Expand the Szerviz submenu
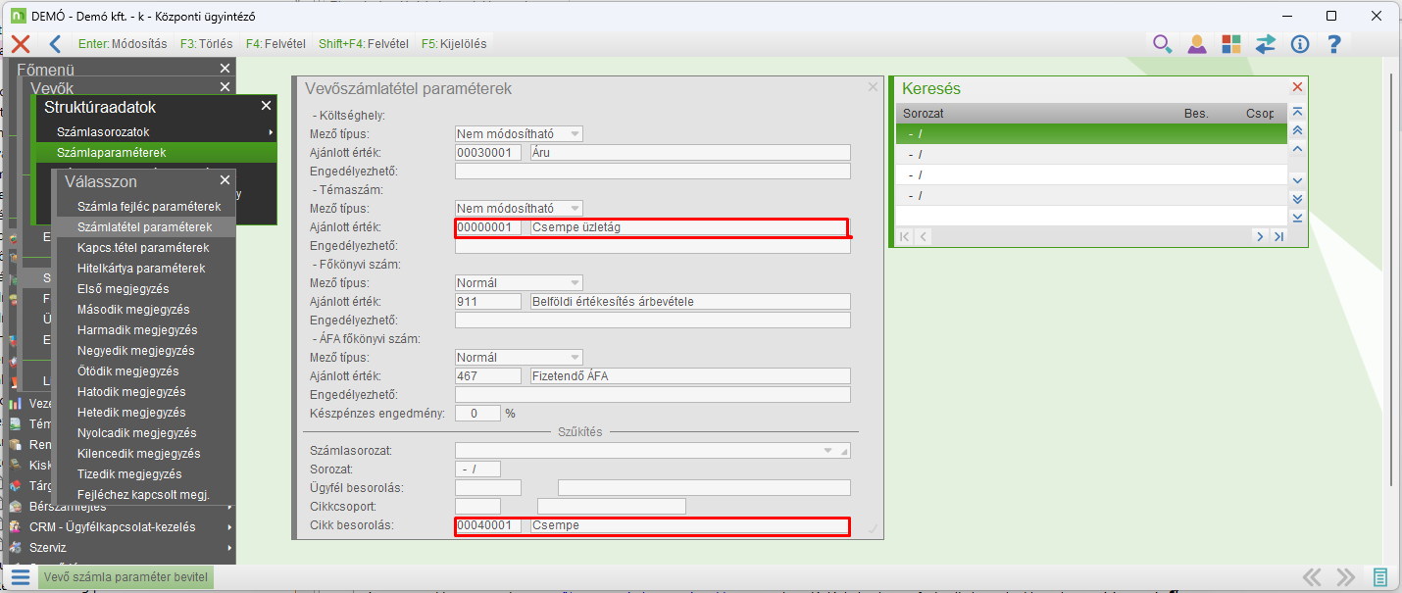Image resolution: width=1402 pixels, height=593 pixels. 229,547
